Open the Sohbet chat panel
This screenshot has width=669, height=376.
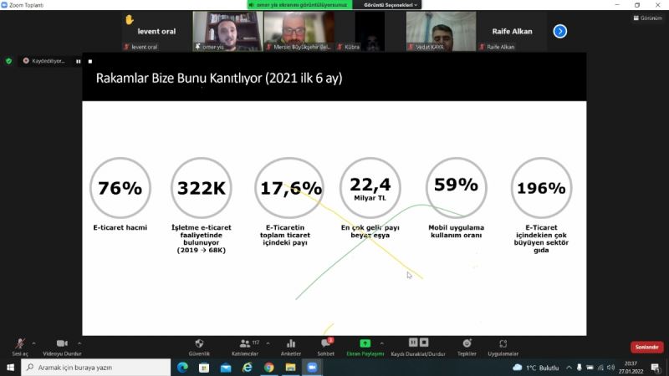click(x=325, y=346)
